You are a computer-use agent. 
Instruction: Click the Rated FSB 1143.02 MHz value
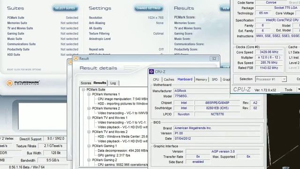269,68
